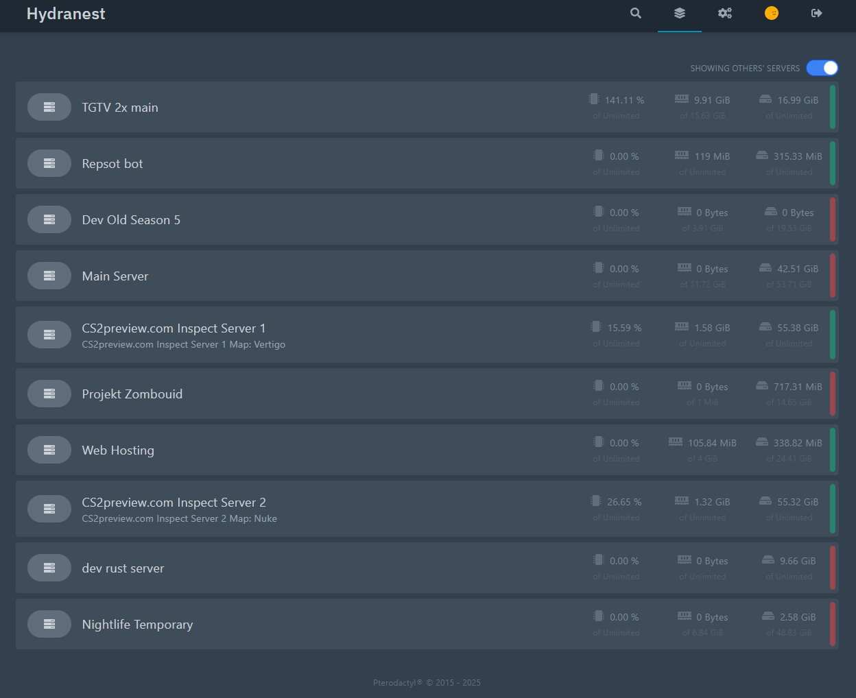Click memory icon in Repsot bot row
This screenshot has height=698, width=856.
tap(682, 155)
